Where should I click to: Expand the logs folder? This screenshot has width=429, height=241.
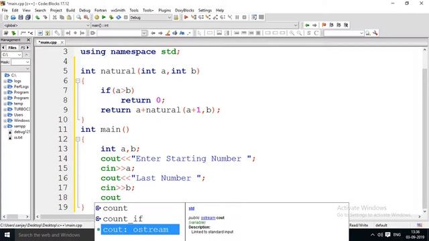[5, 81]
